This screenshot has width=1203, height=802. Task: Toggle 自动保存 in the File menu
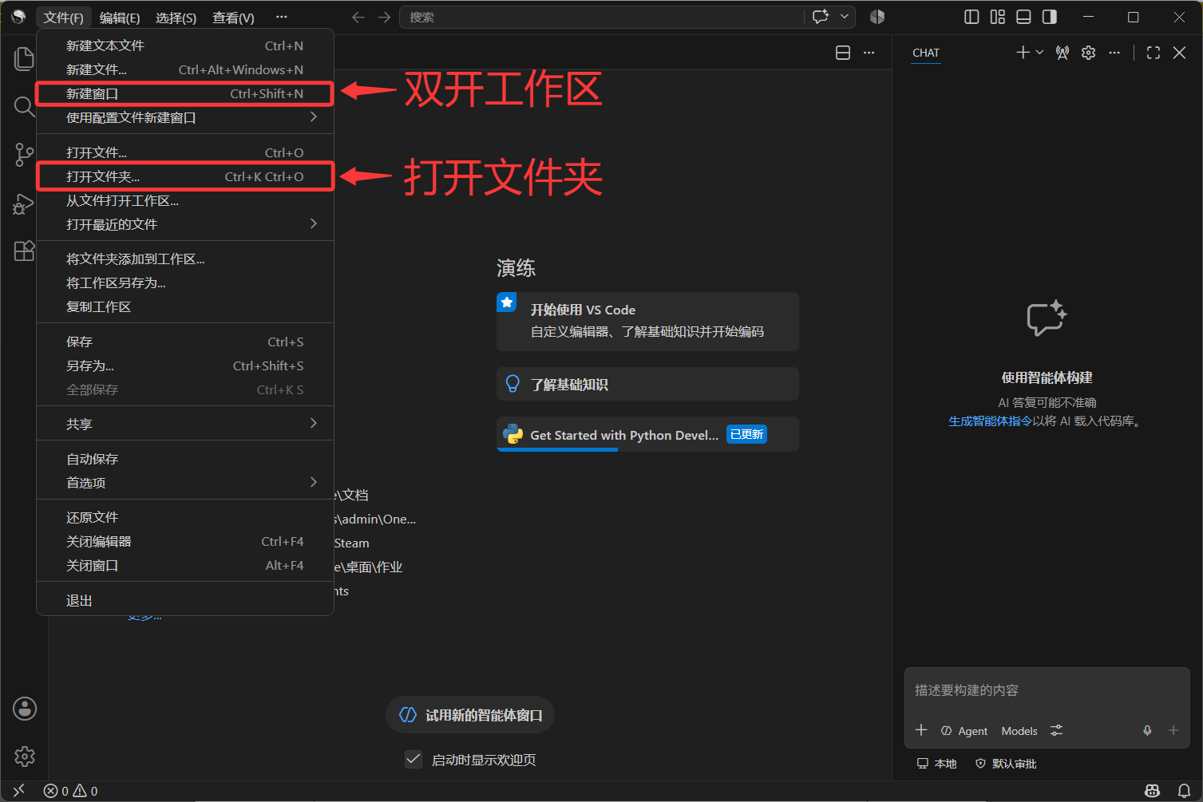tap(185, 459)
